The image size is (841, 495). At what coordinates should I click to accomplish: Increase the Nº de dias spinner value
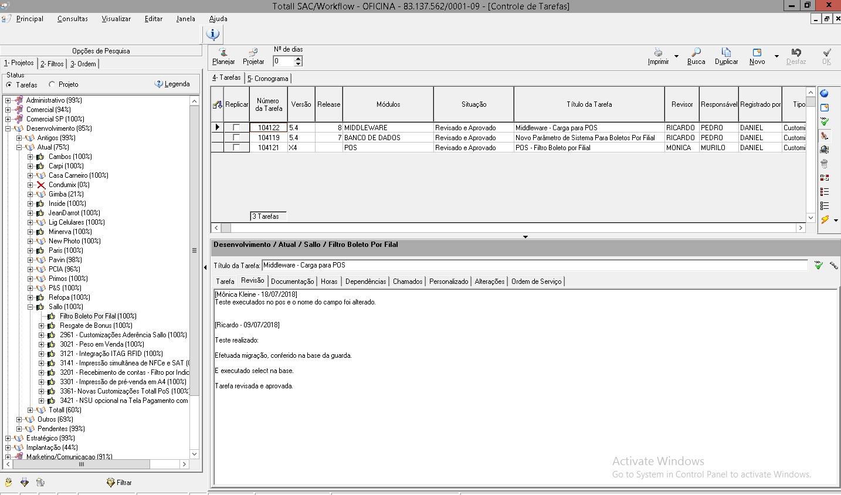pos(298,58)
